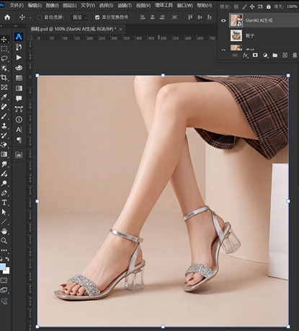
Task: Expand the Move tool preset dropdown arrow
Action: click(x=30, y=17)
